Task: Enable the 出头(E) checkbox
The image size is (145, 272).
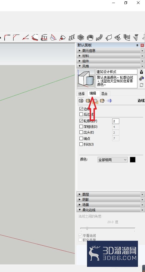Action: (81, 132)
